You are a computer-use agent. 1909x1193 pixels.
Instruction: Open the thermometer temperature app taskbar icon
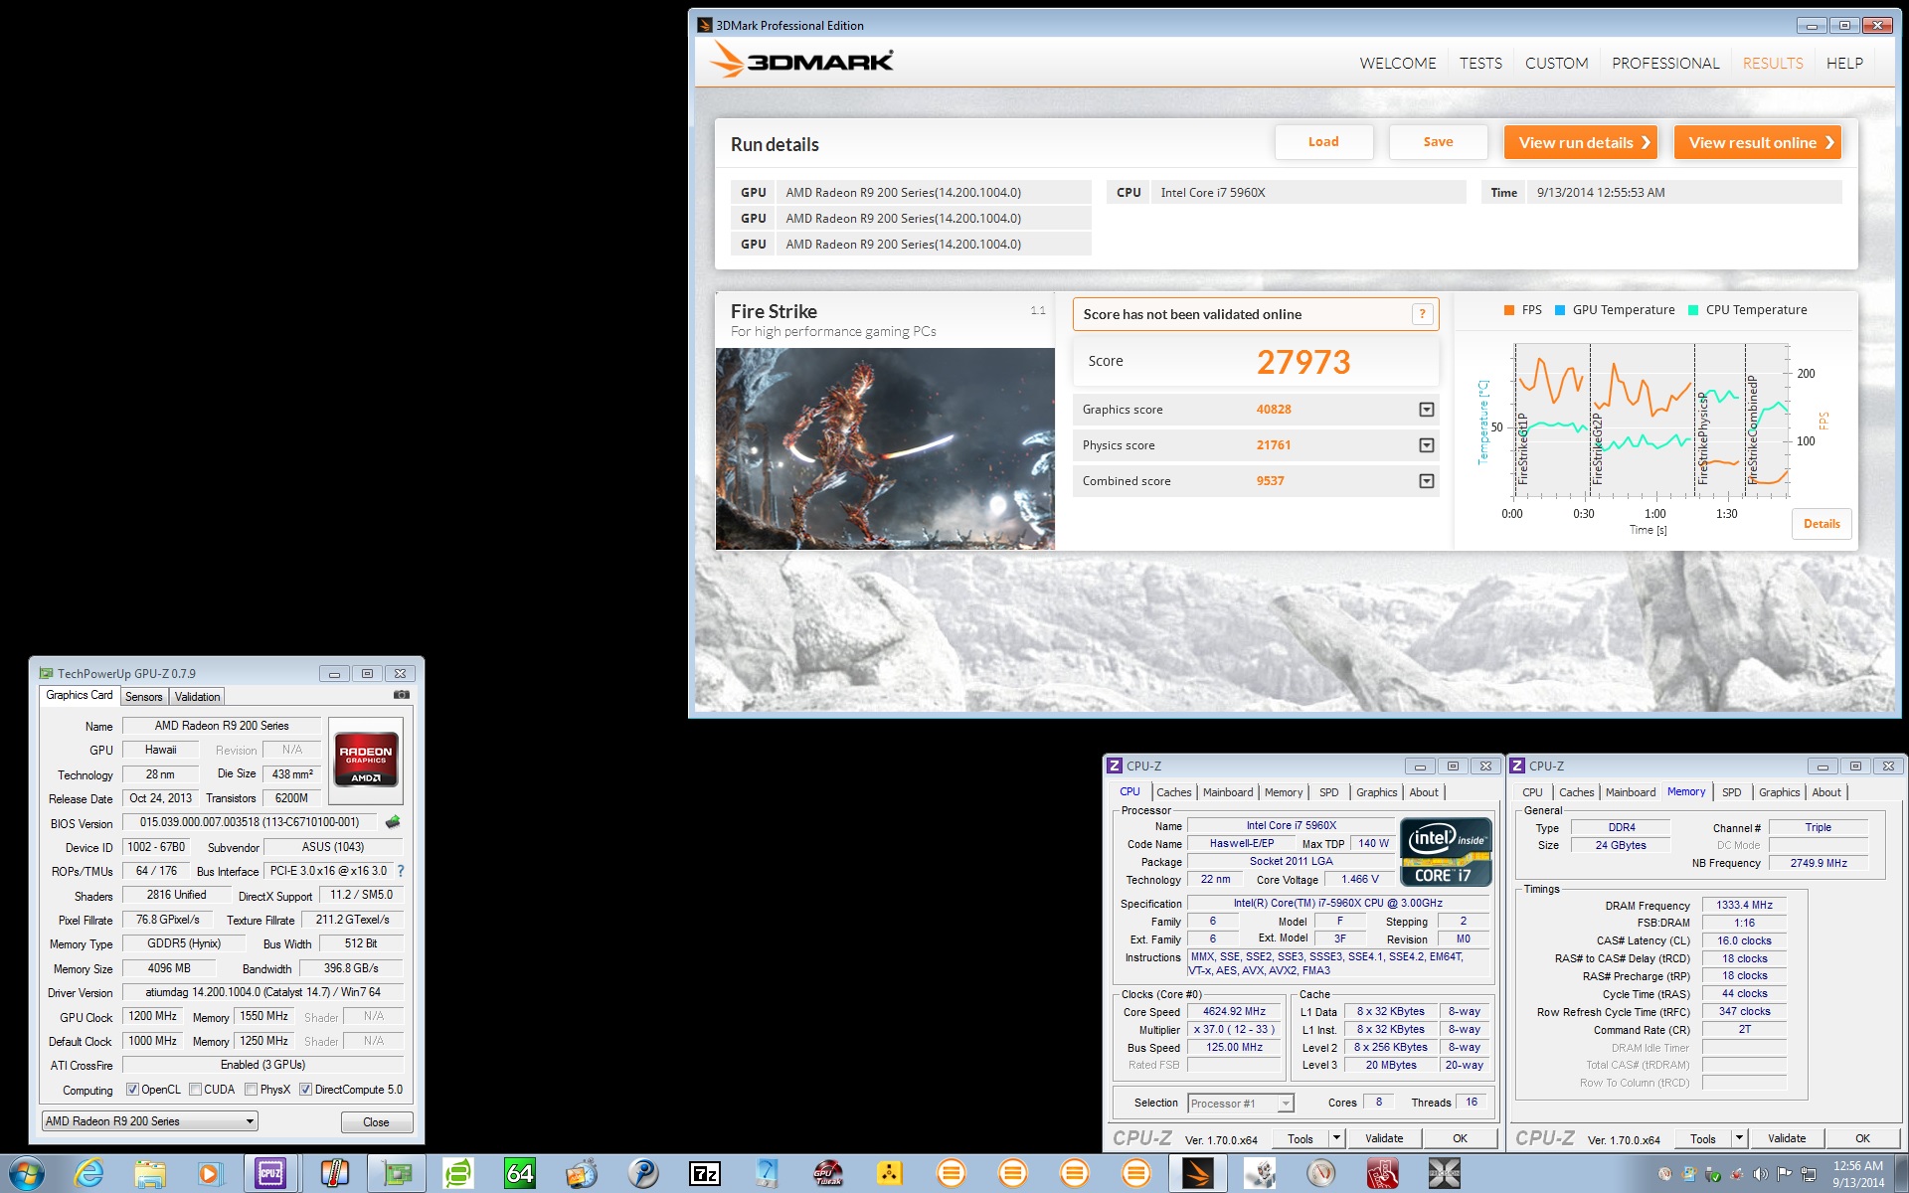334,1174
